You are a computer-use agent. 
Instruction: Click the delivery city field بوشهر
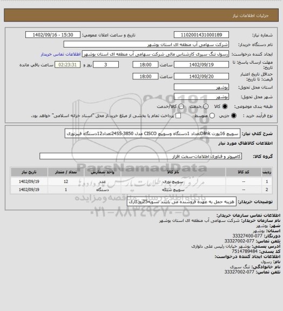click(x=201, y=97)
